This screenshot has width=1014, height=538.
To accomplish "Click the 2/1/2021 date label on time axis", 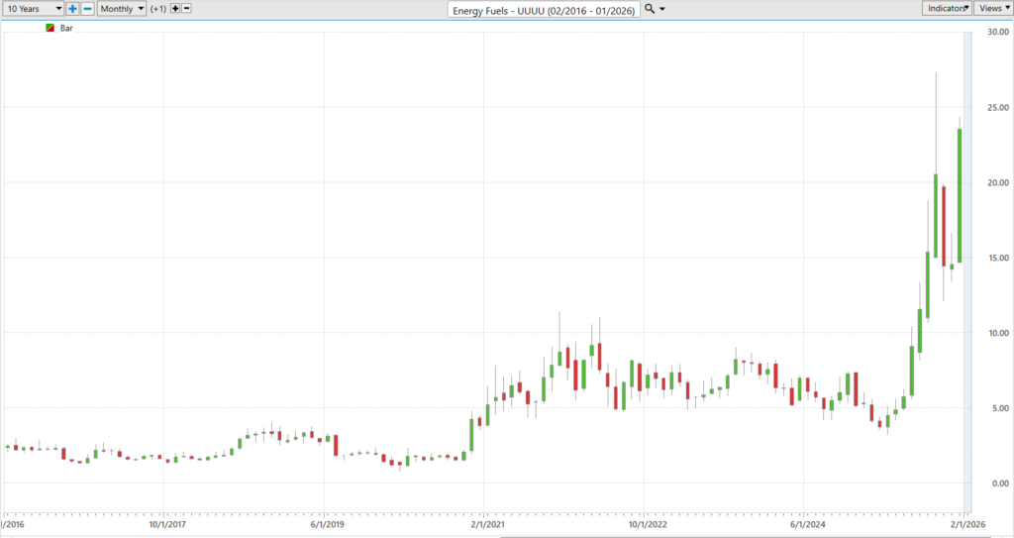I will click(484, 525).
